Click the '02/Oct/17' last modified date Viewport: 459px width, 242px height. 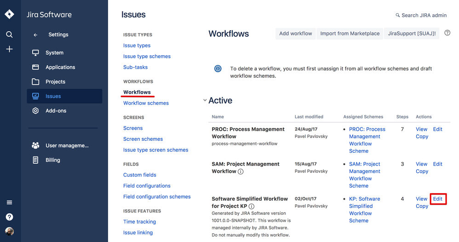point(305,199)
